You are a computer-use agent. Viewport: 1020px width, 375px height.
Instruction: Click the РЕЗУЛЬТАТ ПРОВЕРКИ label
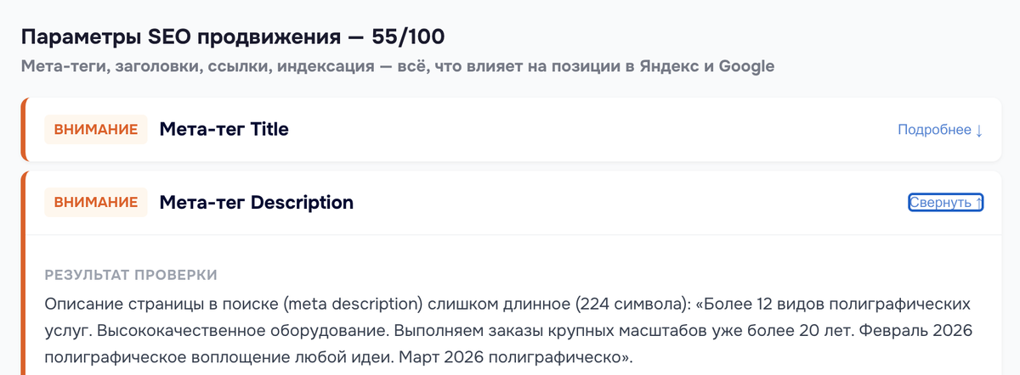(130, 275)
